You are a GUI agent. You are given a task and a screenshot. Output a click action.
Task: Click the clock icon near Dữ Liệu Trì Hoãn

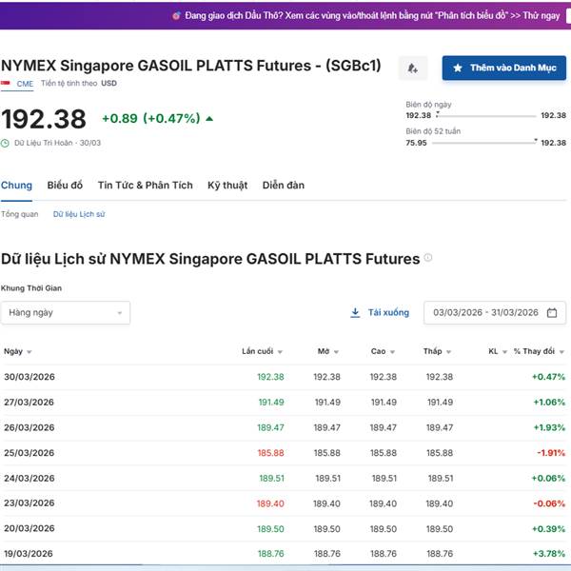pyautogui.click(x=6, y=143)
